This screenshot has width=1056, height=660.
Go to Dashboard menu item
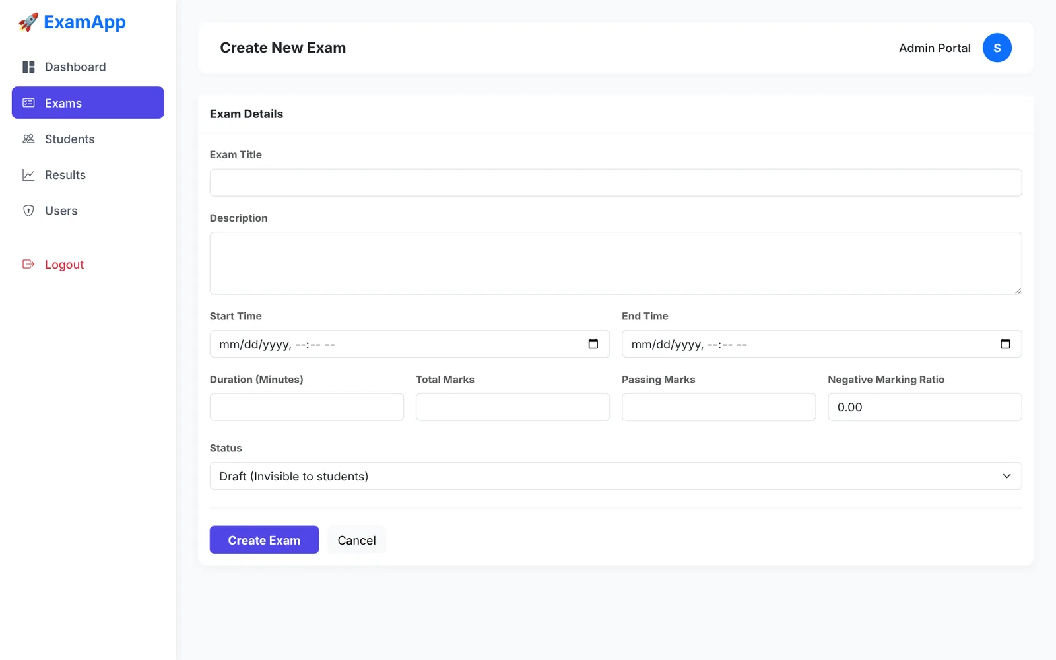coord(88,67)
